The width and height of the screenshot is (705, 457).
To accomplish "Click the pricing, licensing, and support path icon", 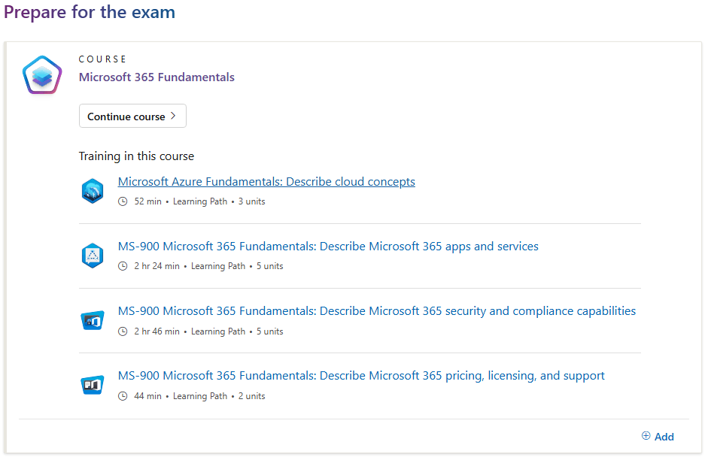I will coord(93,385).
